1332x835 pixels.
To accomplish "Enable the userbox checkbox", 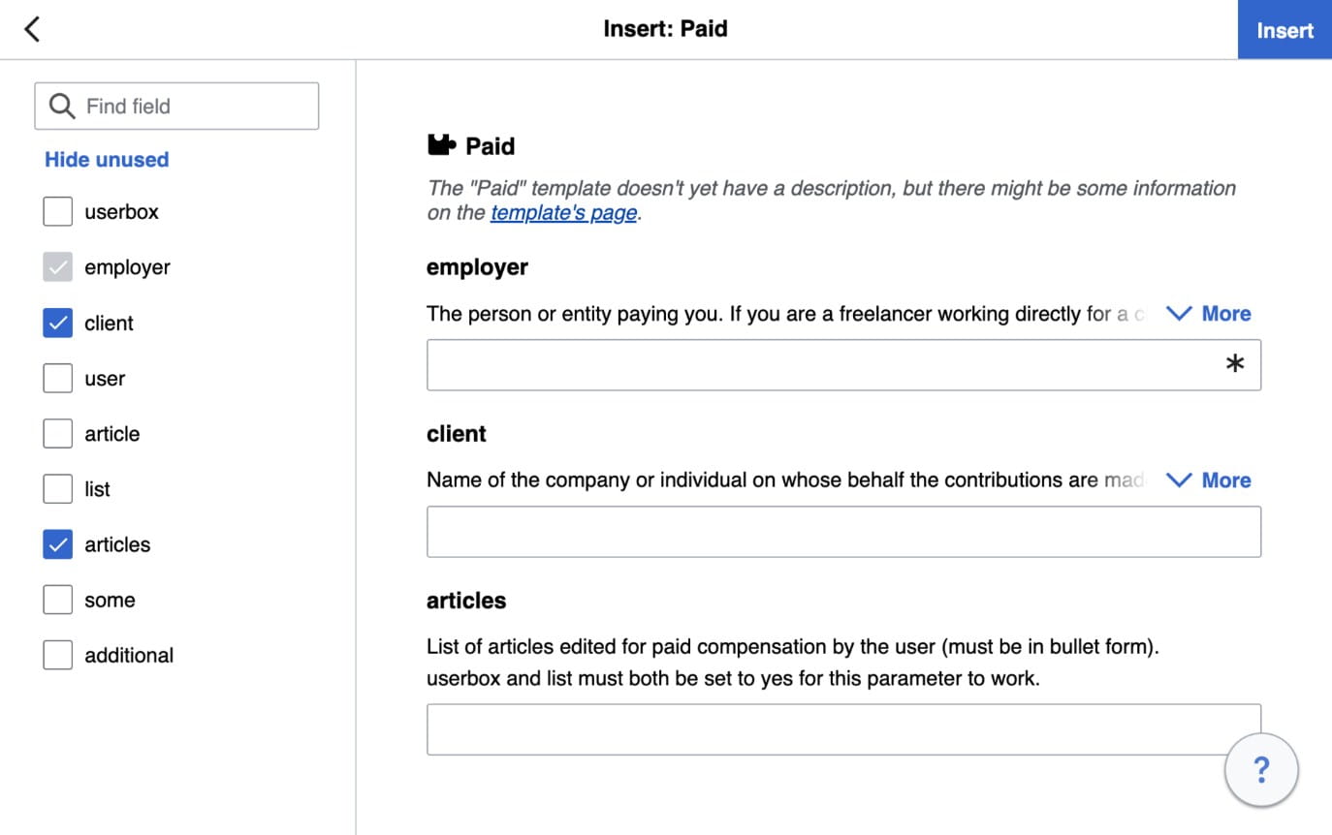I will tap(58, 211).
